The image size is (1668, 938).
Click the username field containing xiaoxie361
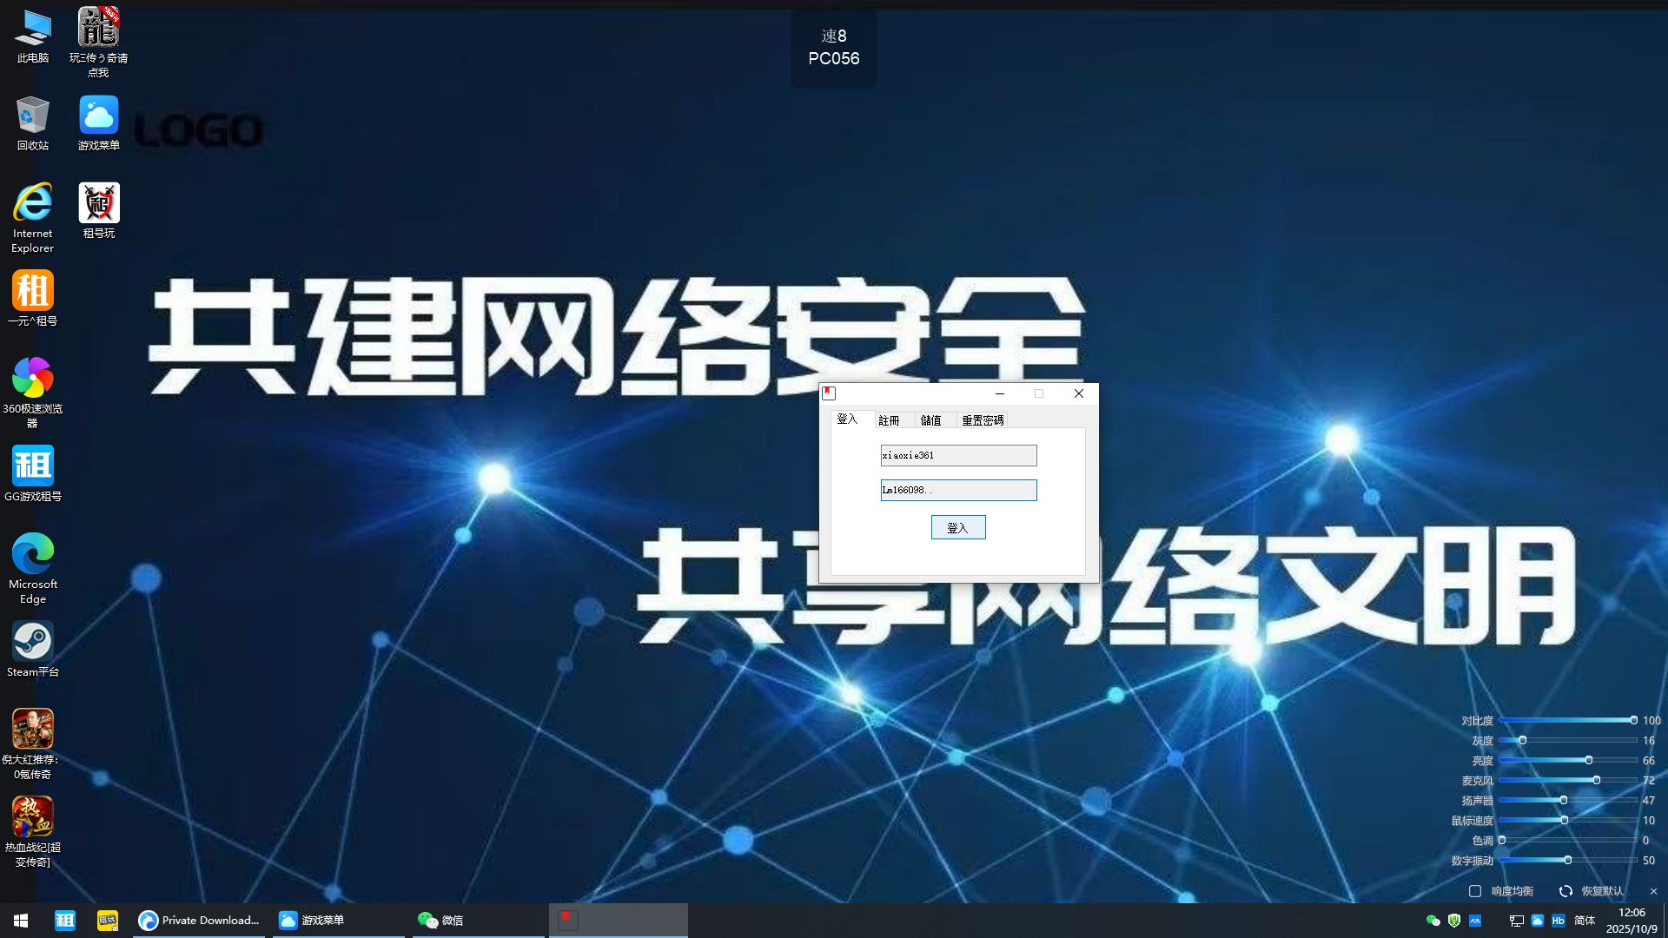(957, 455)
